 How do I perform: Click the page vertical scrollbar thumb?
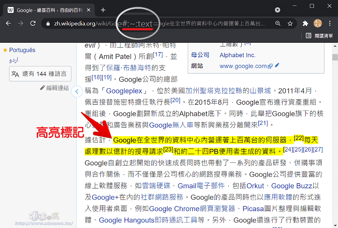click(335, 57)
